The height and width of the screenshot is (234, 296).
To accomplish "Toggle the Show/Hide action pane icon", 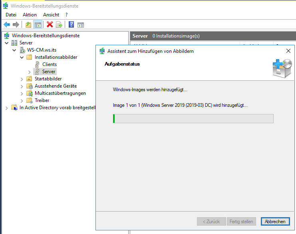I will pyautogui.click(x=81, y=25).
